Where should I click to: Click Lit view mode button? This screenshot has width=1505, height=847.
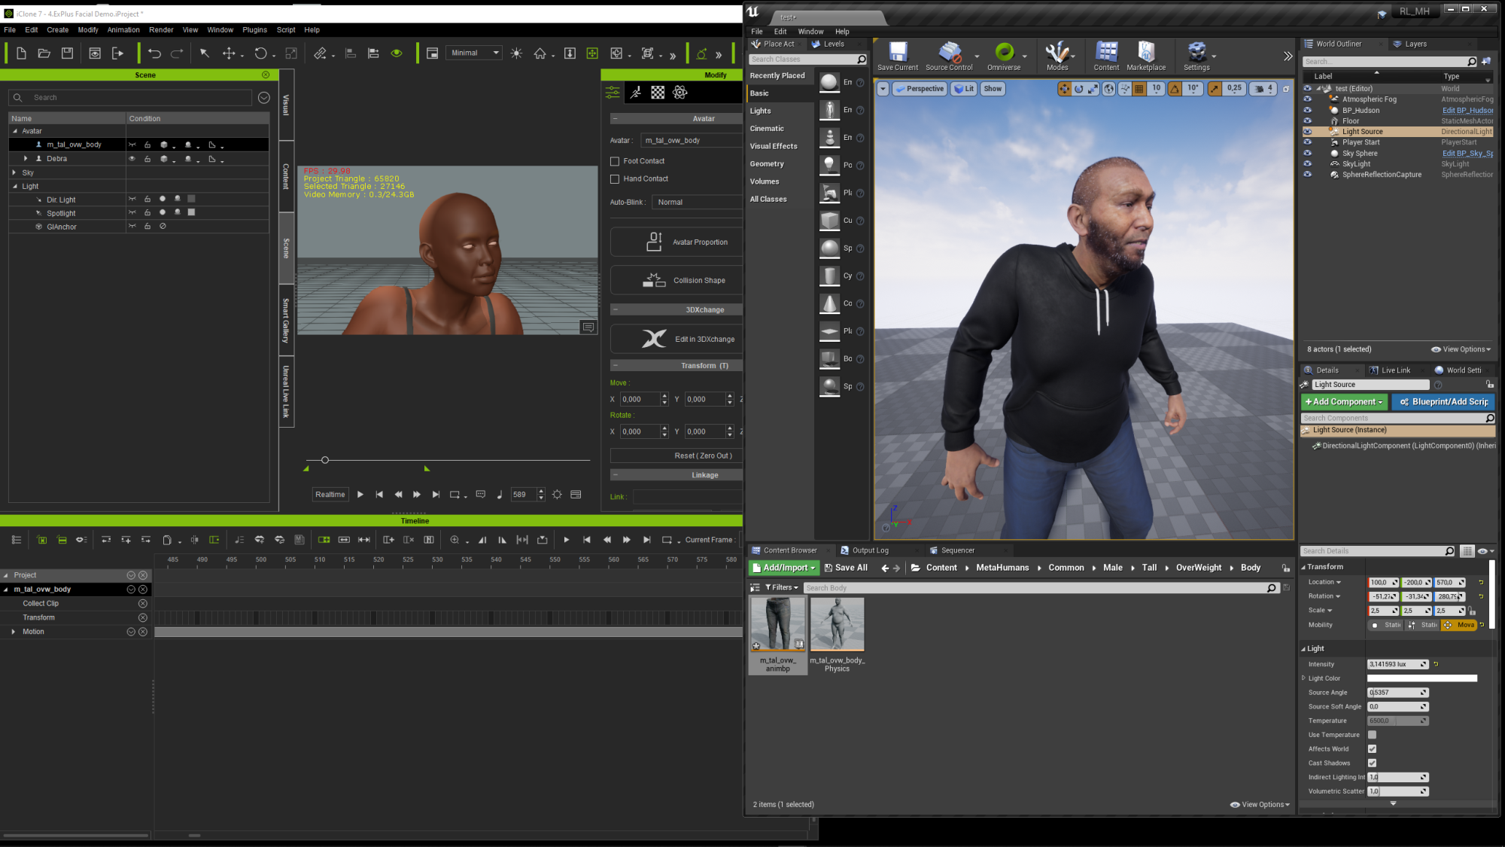964,89
